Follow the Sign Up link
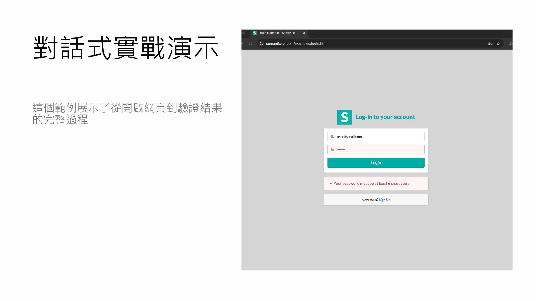 (384, 200)
